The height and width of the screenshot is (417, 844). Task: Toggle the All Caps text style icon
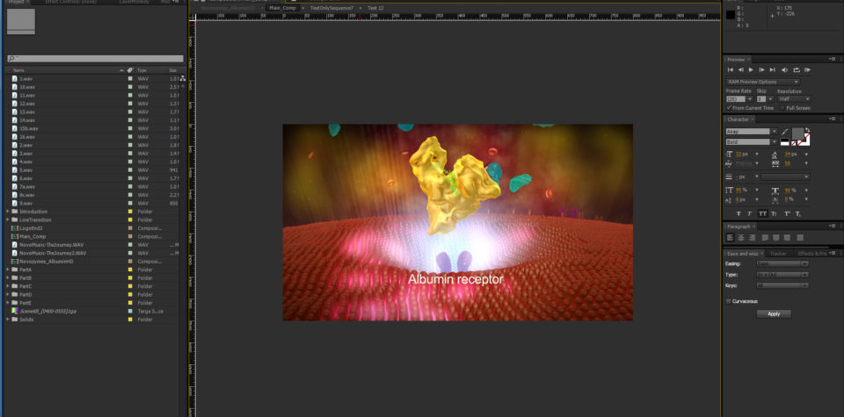(x=761, y=213)
